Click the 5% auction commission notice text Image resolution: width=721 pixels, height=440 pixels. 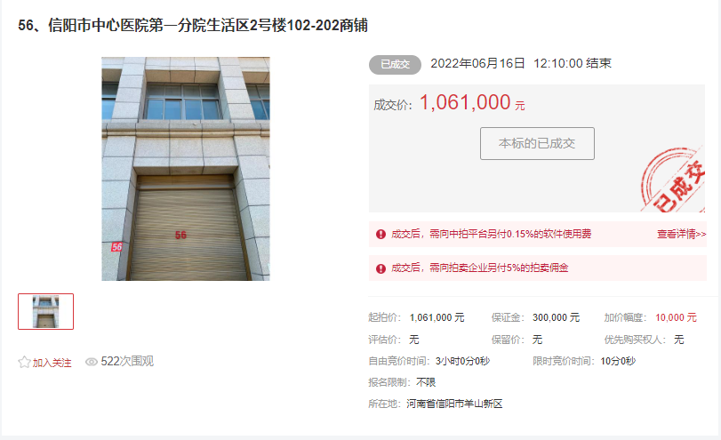[x=479, y=268]
